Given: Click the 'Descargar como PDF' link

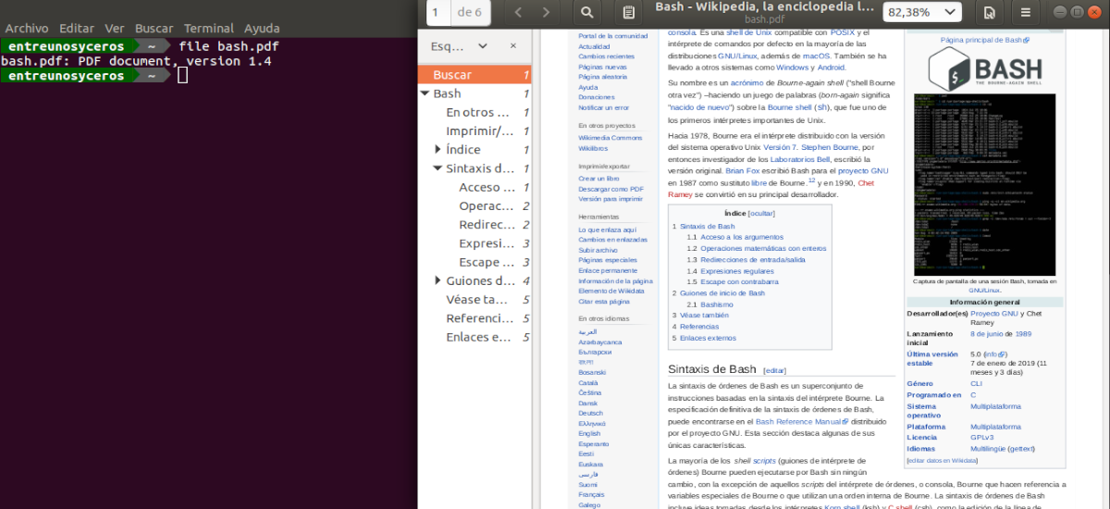Looking at the screenshot, I should [x=610, y=189].
